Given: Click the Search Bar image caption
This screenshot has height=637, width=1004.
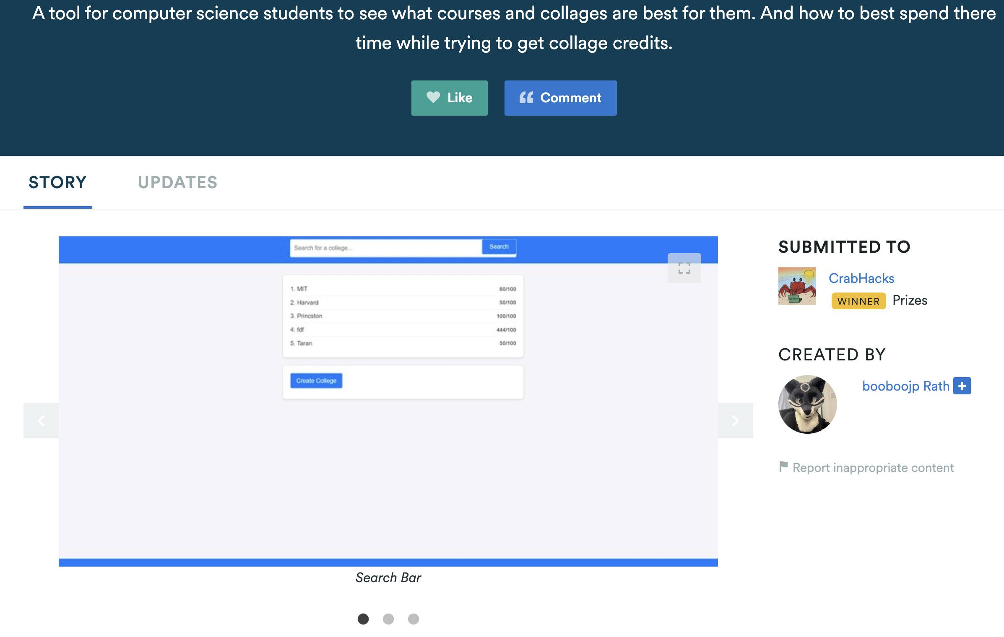Looking at the screenshot, I should tap(388, 578).
